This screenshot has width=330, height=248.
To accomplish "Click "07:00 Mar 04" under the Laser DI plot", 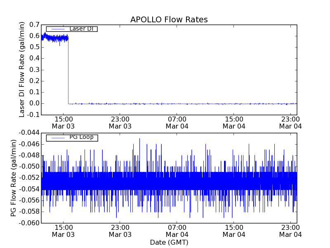I will [x=177, y=123].
